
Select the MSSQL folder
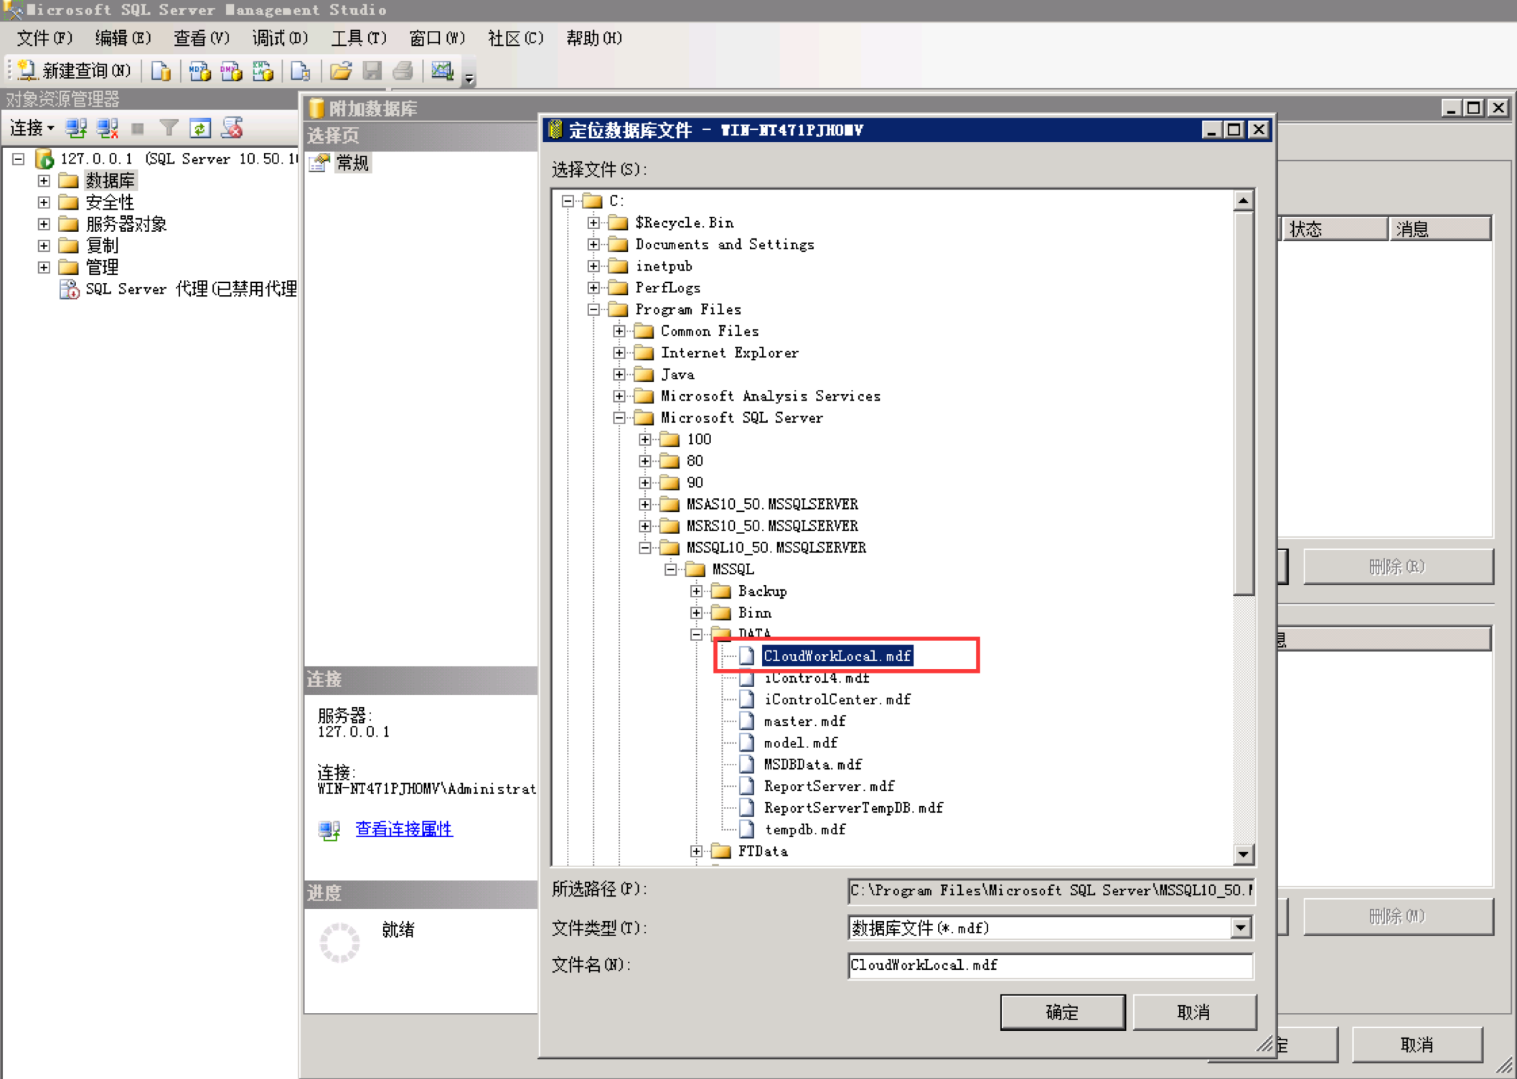733,569
